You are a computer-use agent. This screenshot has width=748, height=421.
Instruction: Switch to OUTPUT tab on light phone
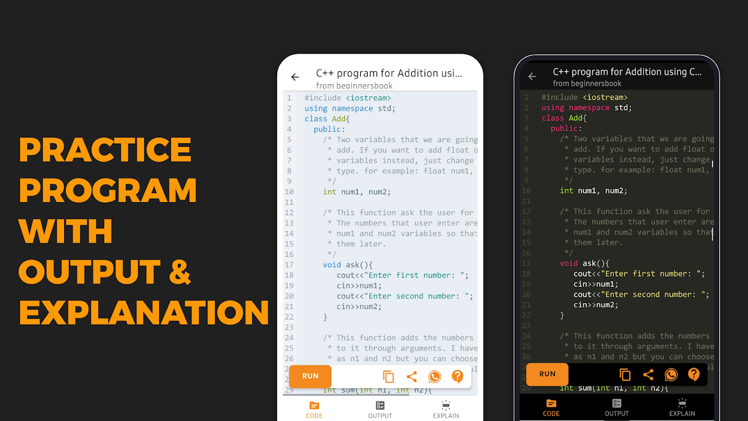[x=380, y=409]
